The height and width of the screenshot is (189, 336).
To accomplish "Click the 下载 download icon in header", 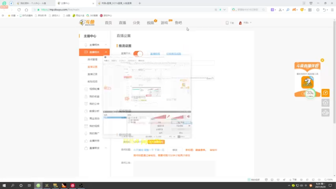I will tap(227, 23).
